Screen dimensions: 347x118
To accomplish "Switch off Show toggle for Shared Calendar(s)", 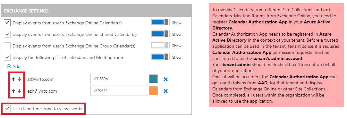I will pos(160,34).
